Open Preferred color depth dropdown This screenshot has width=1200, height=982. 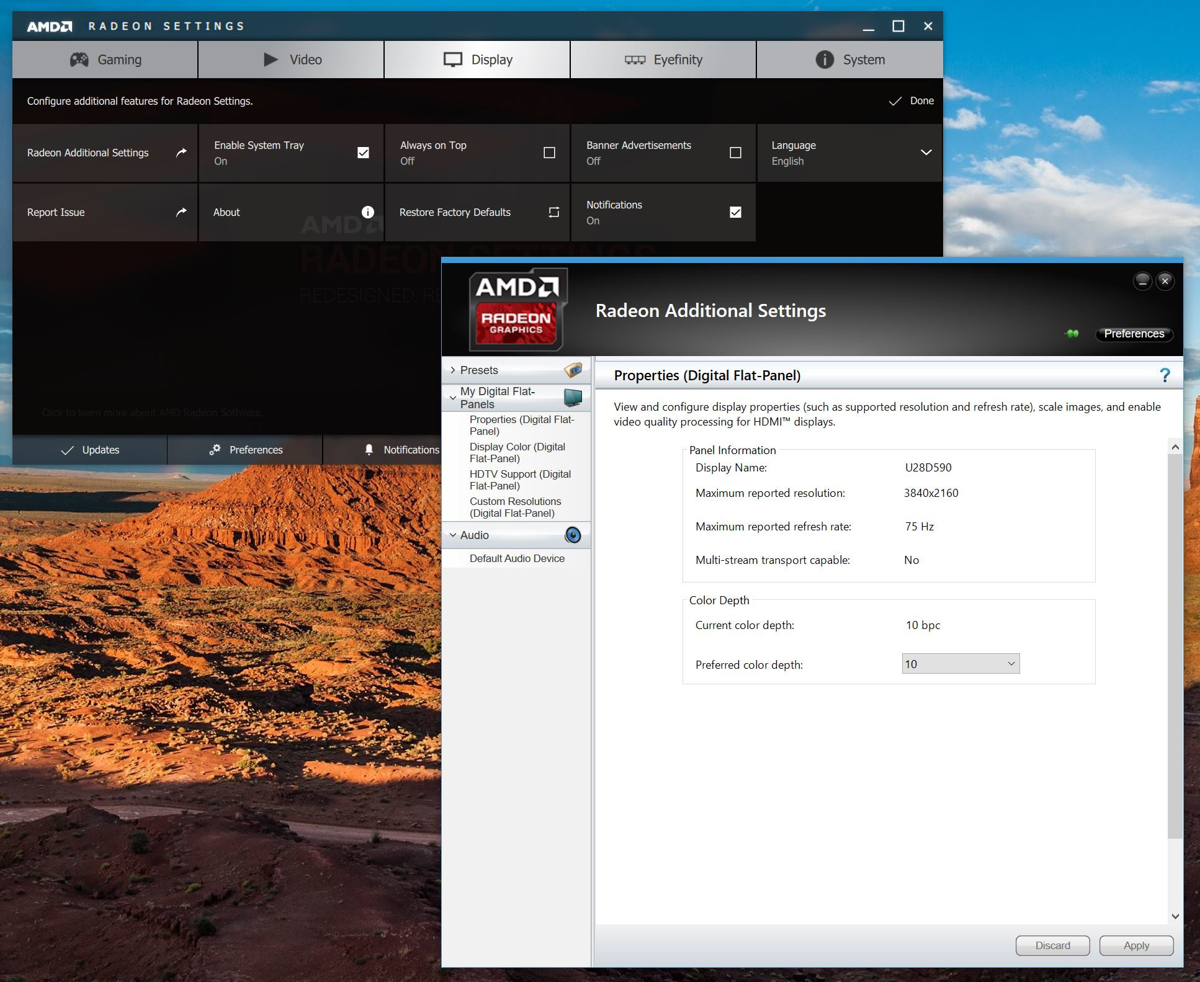click(960, 664)
